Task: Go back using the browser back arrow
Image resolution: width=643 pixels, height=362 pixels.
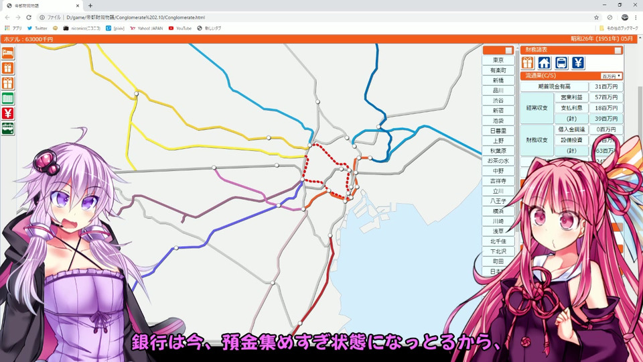Action: (7, 17)
